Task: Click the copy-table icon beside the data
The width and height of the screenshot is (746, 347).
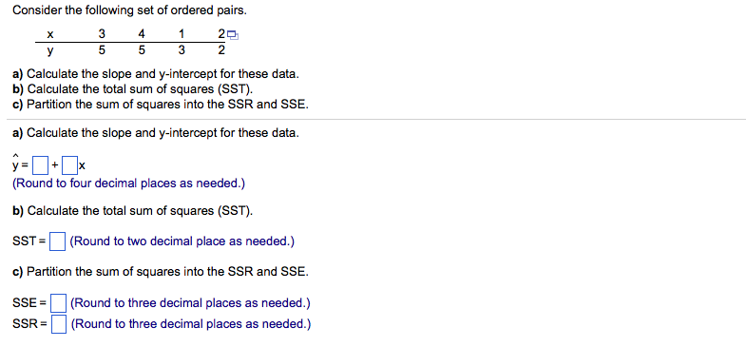Action: 232,34
